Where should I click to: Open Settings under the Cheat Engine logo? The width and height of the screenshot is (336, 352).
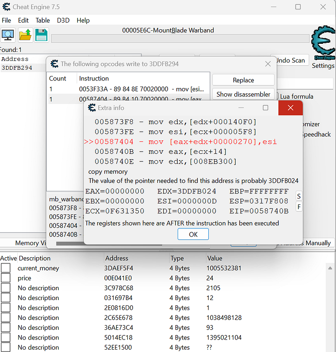click(x=323, y=66)
